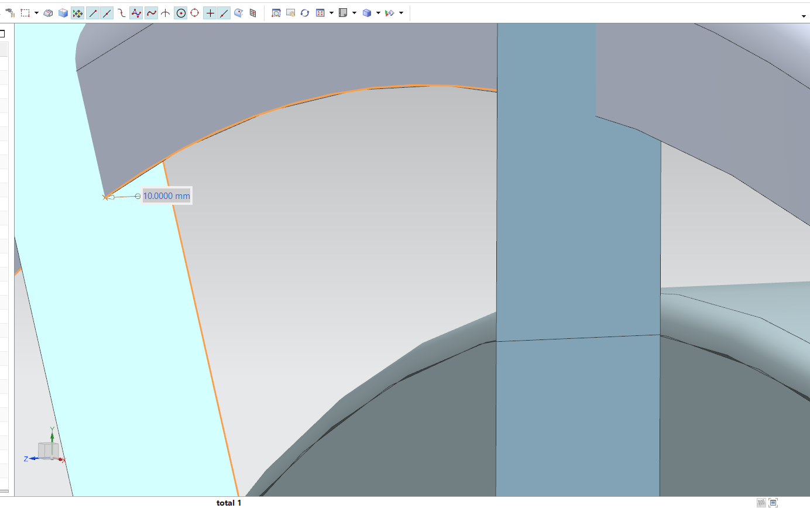
Task: Click the grayed status bar icon, left of pair
Action: [x=761, y=503]
